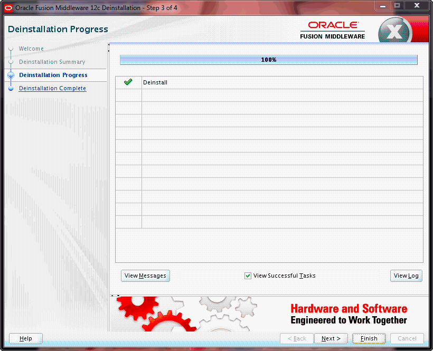Toggle the bottom banner split-pane arrows
Screen dimensions: 433x351
(x=115, y=296)
